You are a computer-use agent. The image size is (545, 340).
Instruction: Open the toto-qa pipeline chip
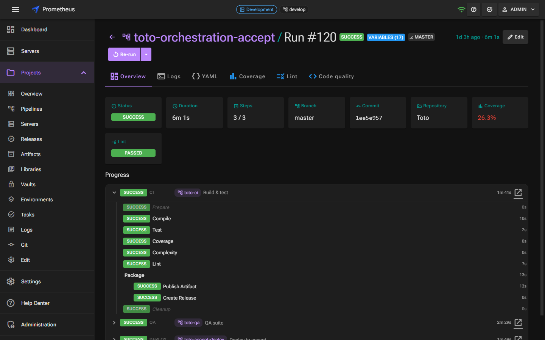[188, 323]
